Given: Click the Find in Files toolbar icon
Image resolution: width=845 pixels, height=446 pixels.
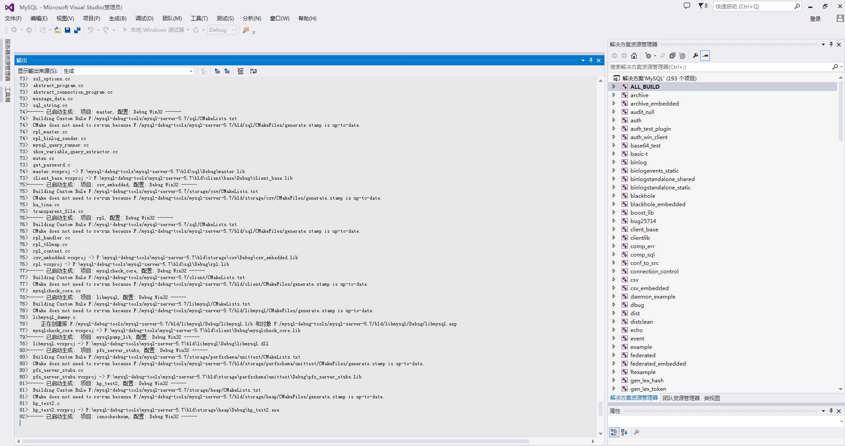Looking at the screenshot, I should click(246, 30).
